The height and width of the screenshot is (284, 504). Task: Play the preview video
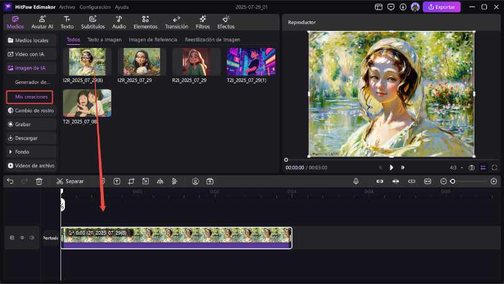click(391, 167)
